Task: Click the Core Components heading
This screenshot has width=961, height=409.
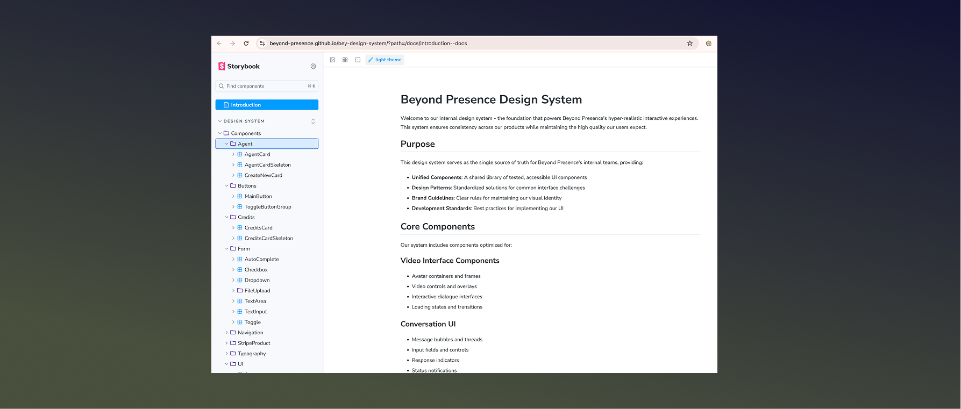Action: [438, 227]
